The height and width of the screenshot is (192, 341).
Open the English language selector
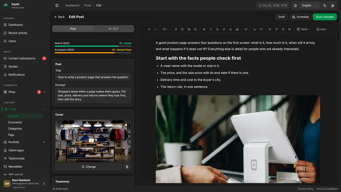click(x=309, y=5)
